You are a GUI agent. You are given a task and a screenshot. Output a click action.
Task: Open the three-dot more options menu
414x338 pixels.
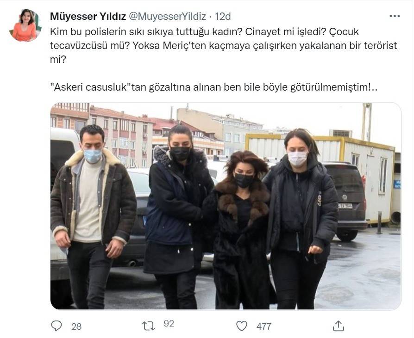(395, 16)
